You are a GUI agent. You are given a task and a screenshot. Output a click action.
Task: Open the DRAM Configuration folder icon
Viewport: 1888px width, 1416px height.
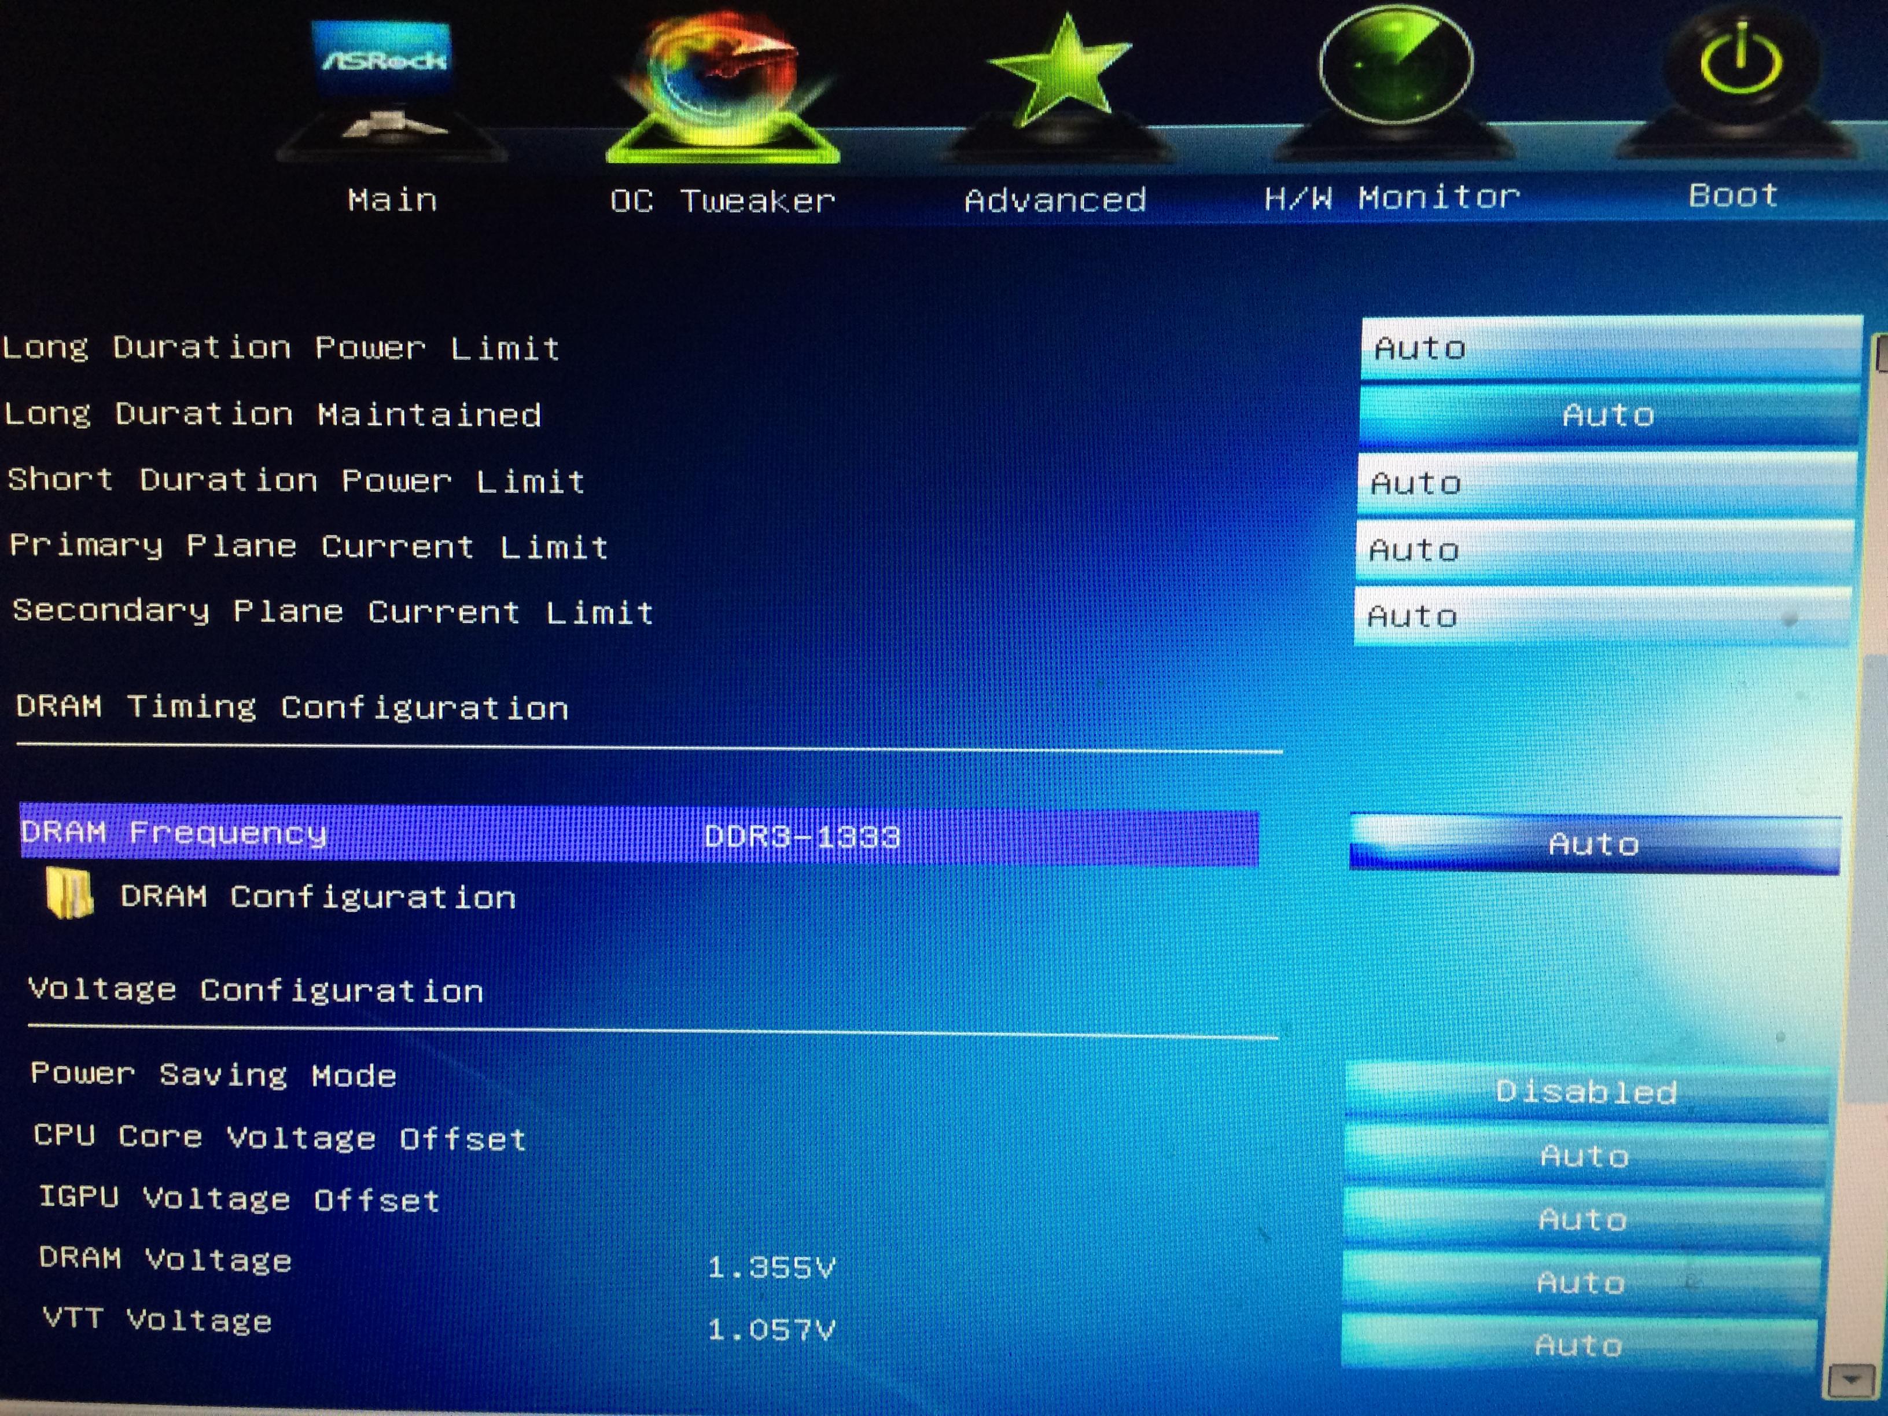pos(70,893)
